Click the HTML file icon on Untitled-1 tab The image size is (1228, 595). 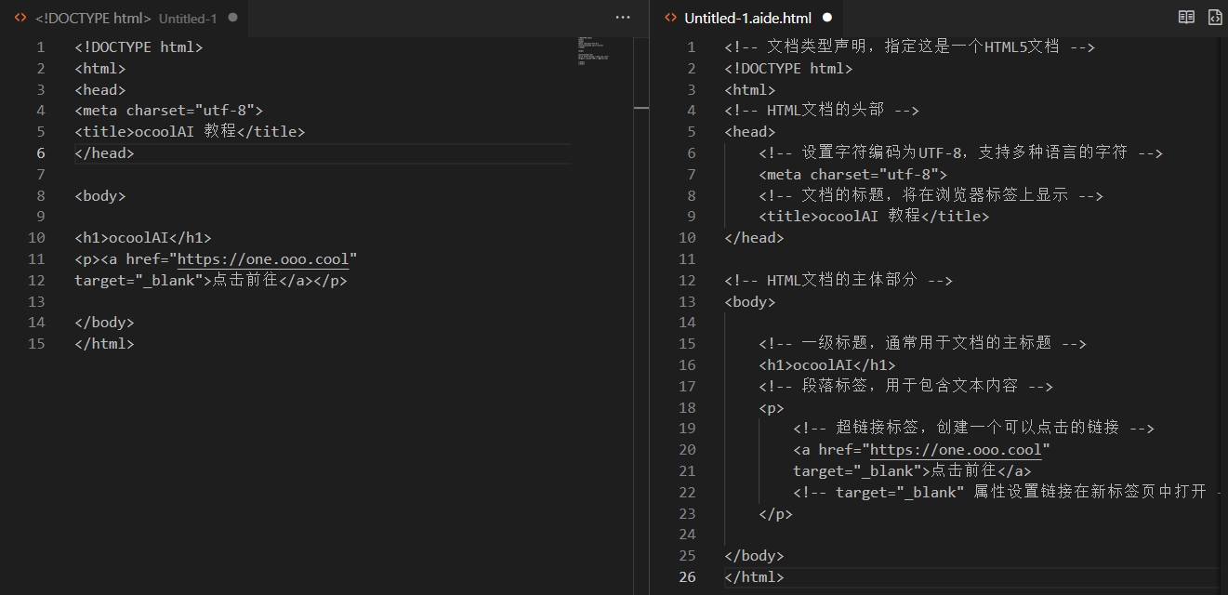tap(20, 18)
